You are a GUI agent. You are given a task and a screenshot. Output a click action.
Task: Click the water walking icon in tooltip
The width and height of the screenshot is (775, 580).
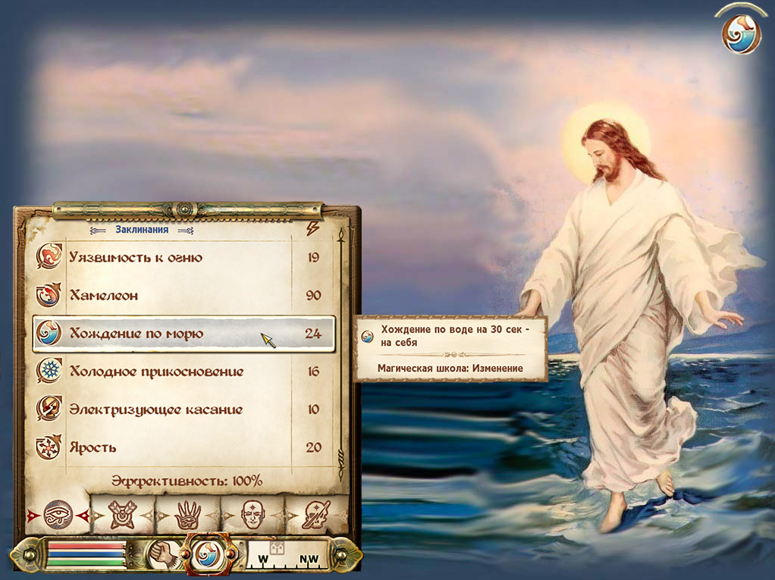pyautogui.click(x=367, y=337)
